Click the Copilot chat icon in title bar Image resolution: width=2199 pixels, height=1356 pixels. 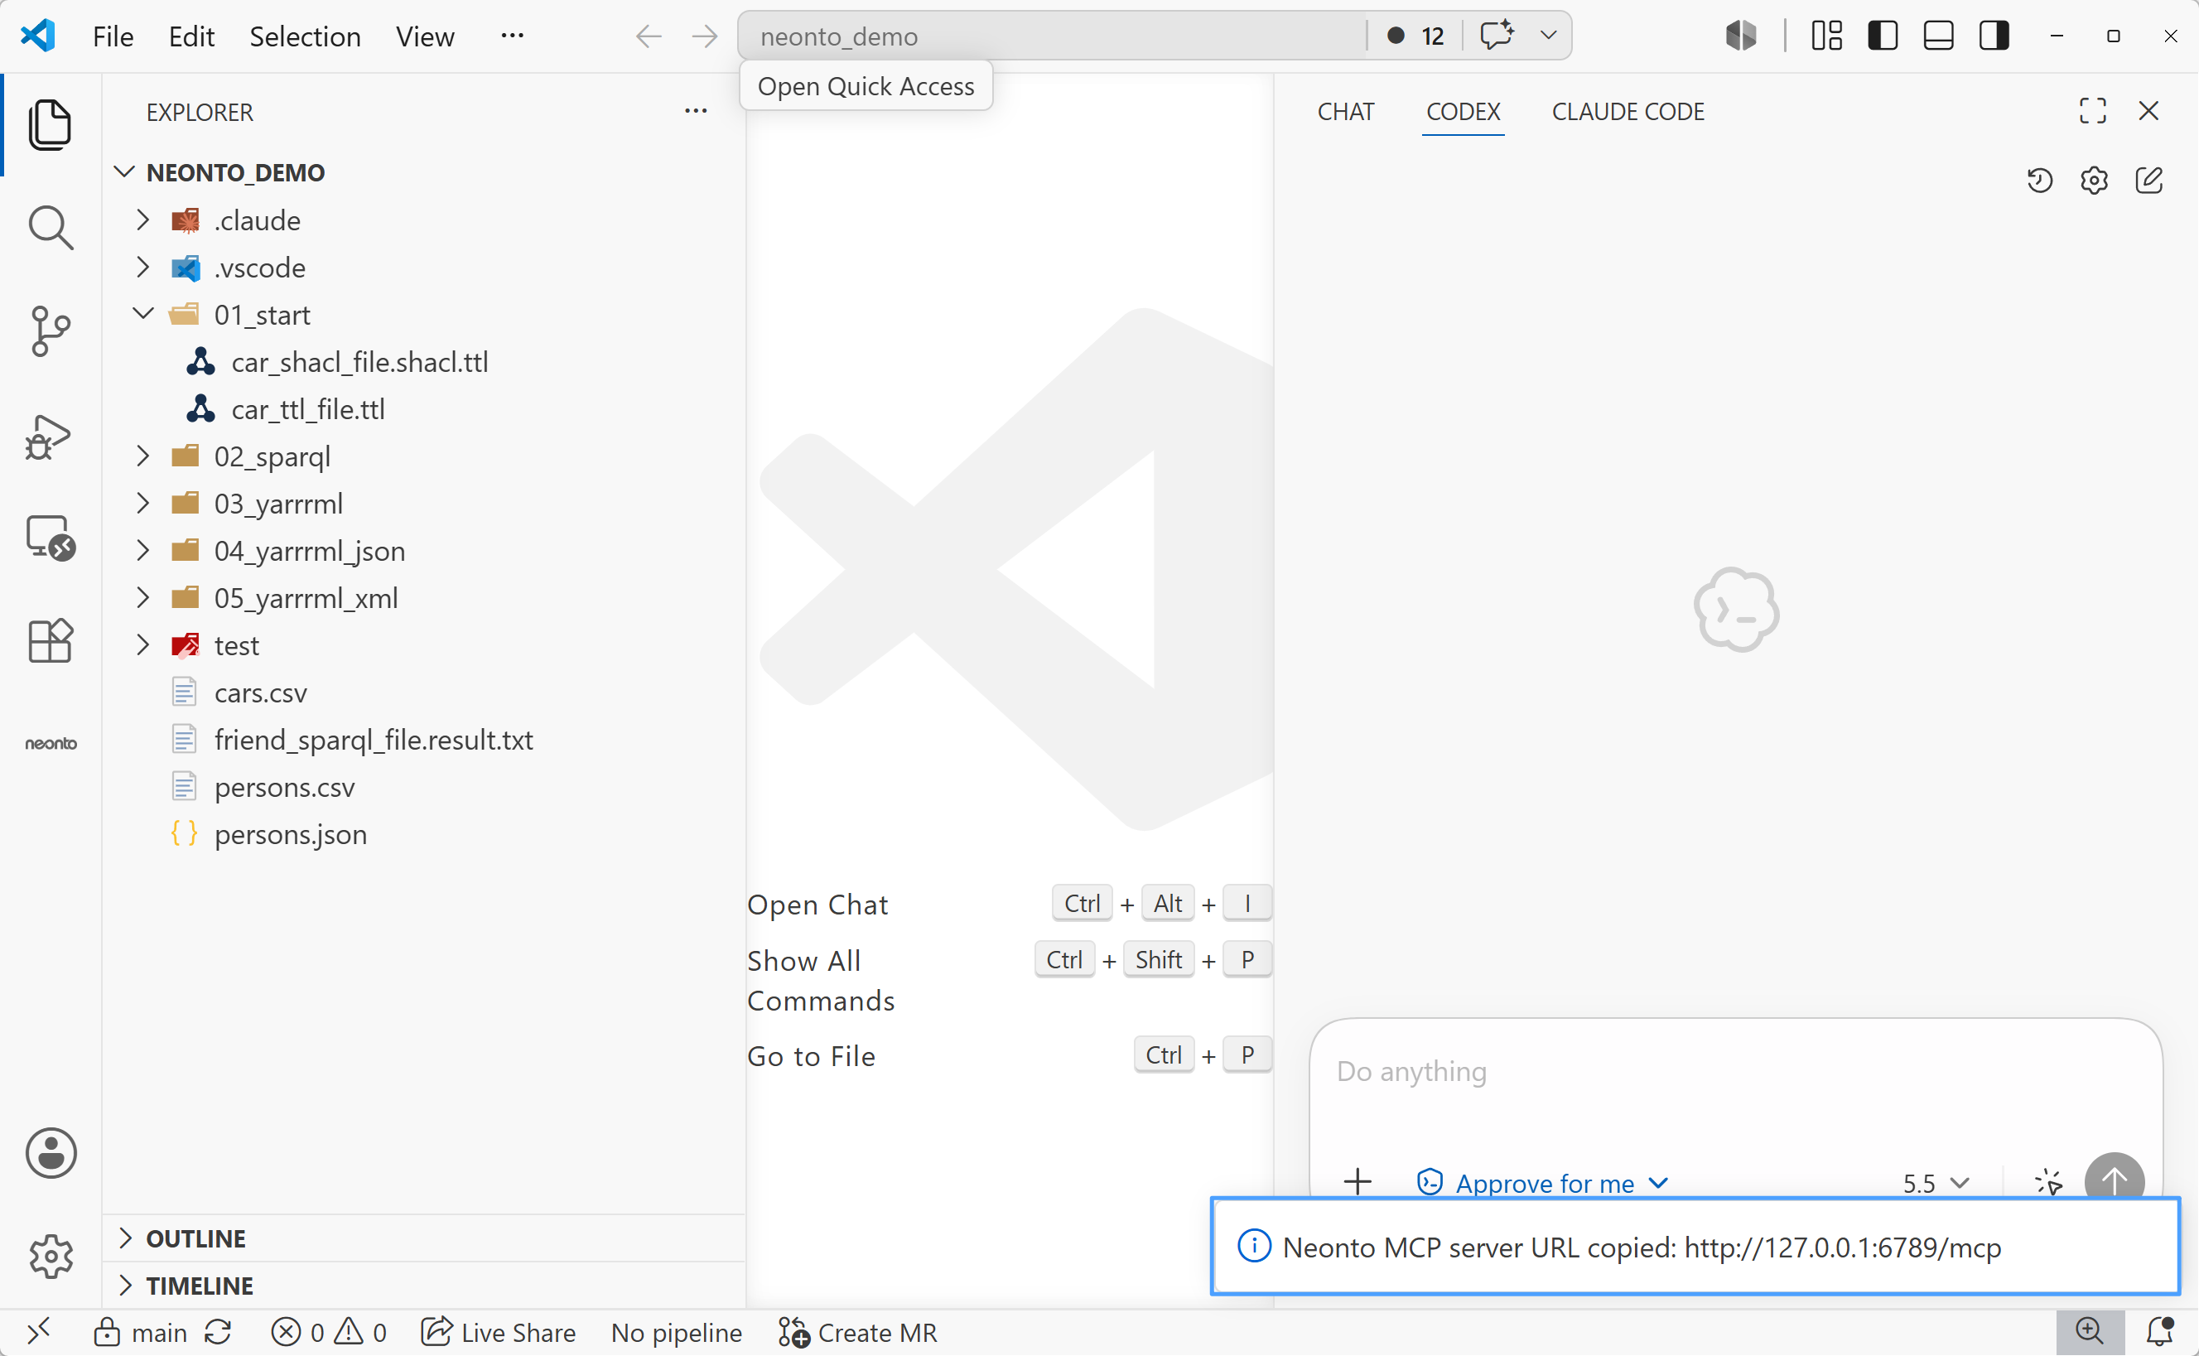1496,36
